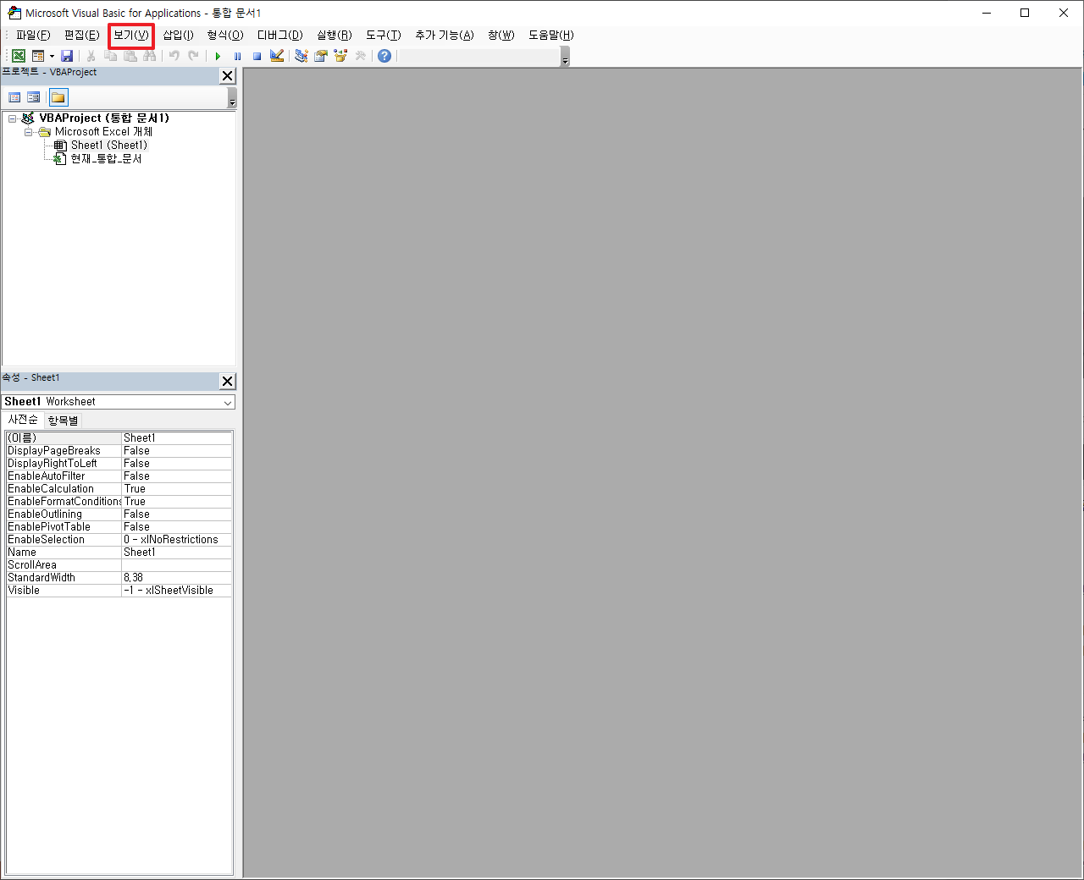Select the (이름) property row

click(x=119, y=438)
